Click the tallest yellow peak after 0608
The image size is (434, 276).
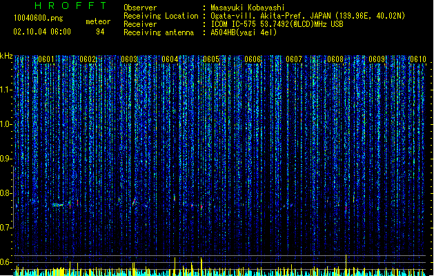346,265
